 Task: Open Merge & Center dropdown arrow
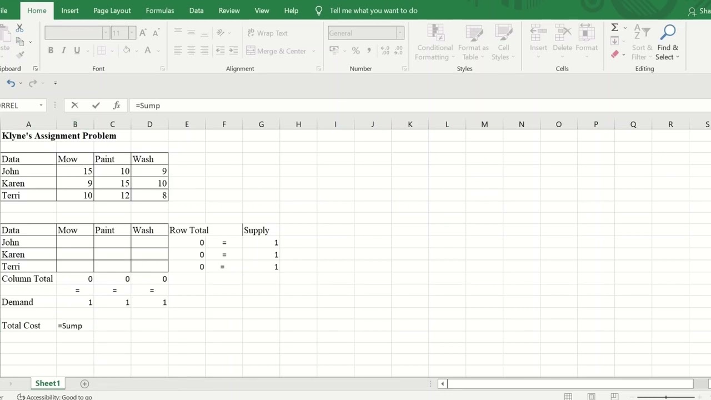pyautogui.click(x=314, y=51)
